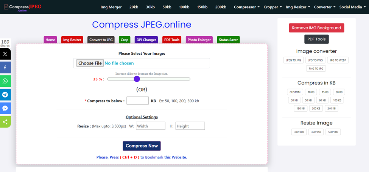This screenshot has height=172, width=369.
Task: Click the 35 % slider value label
Action: pyautogui.click(x=98, y=79)
